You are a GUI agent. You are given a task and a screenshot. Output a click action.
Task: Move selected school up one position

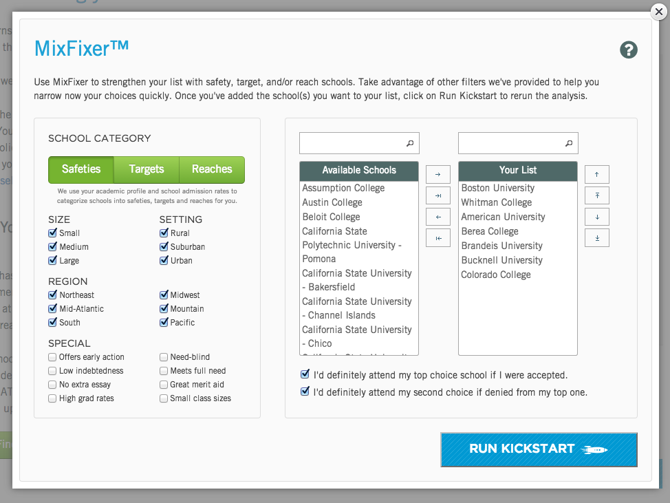click(x=597, y=174)
